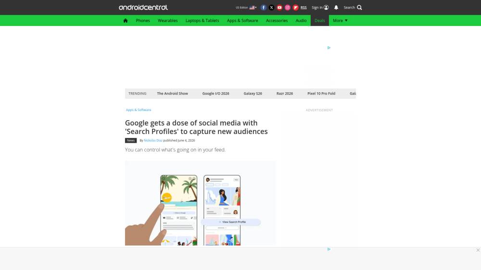Open trending topic The Android Show
The image size is (481, 270).
tap(172, 94)
